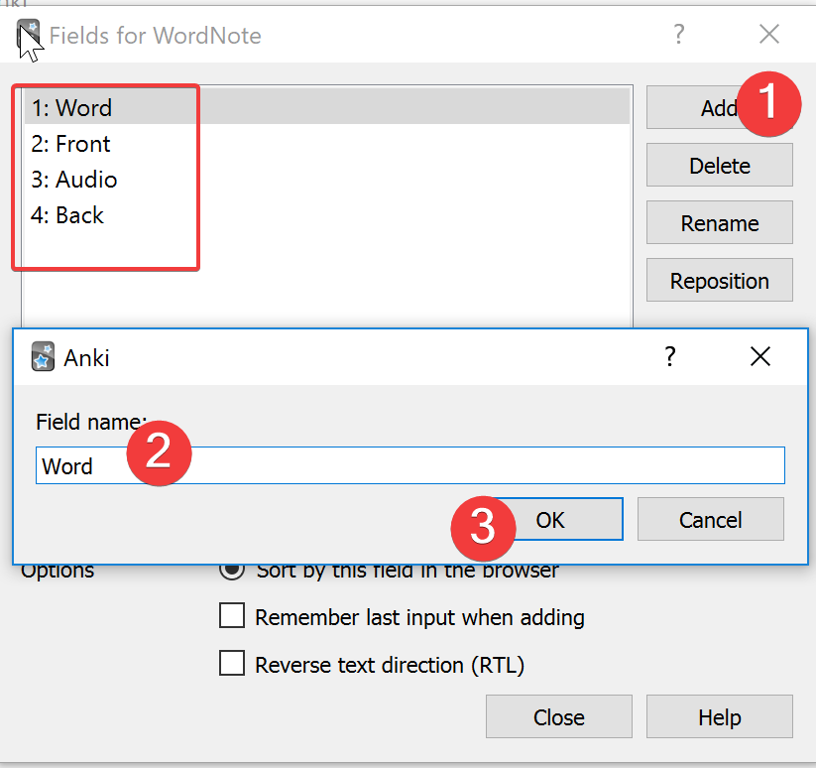
Task: Close the Anki field name dialog
Action: click(760, 356)
